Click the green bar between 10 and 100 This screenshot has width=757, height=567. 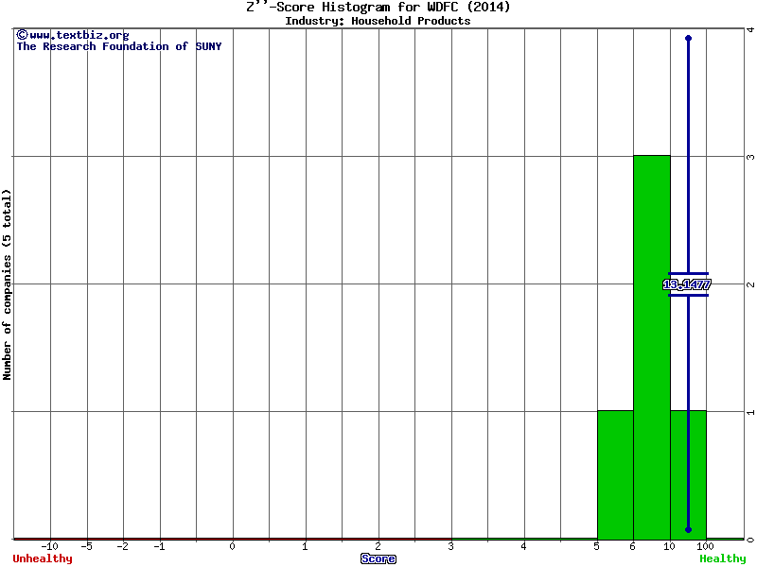click(x=689, y=475)
